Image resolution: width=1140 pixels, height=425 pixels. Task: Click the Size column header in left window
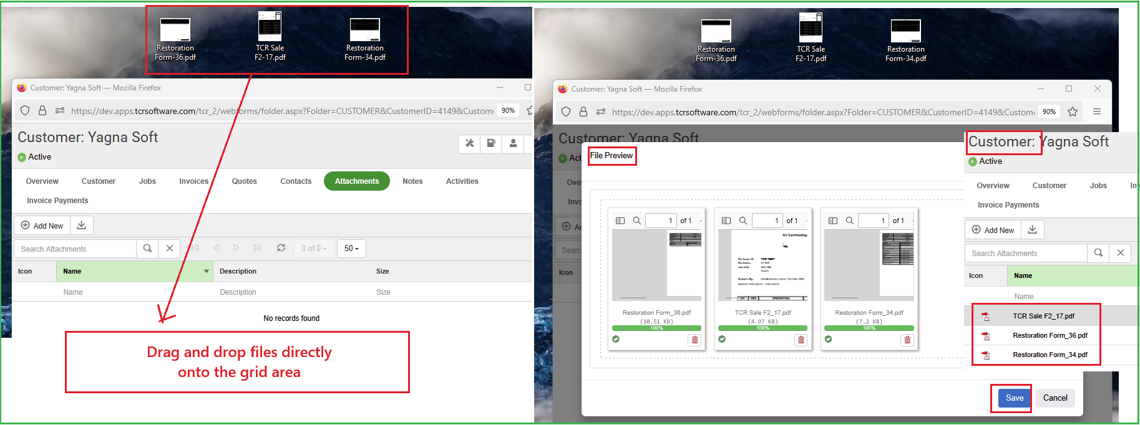pyautogui.click(x=382, y=271)
